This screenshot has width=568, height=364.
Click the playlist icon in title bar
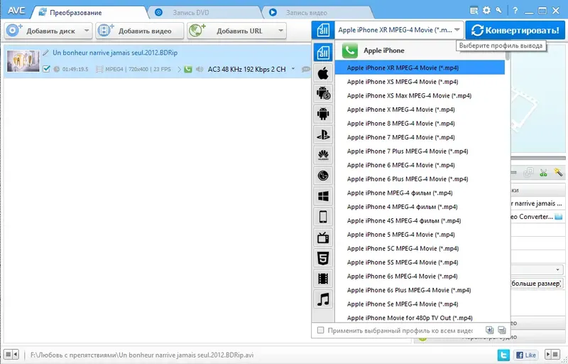[474, 11]
